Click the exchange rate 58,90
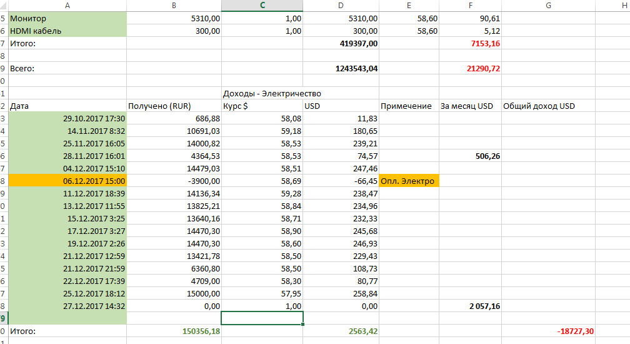 (x=291, y=231)
